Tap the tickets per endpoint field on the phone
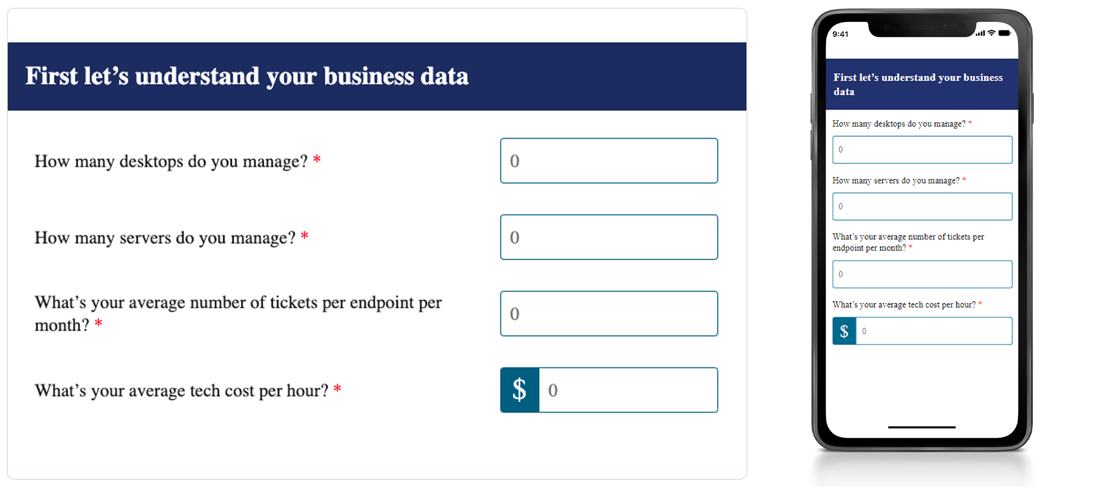 click(922, 274)
